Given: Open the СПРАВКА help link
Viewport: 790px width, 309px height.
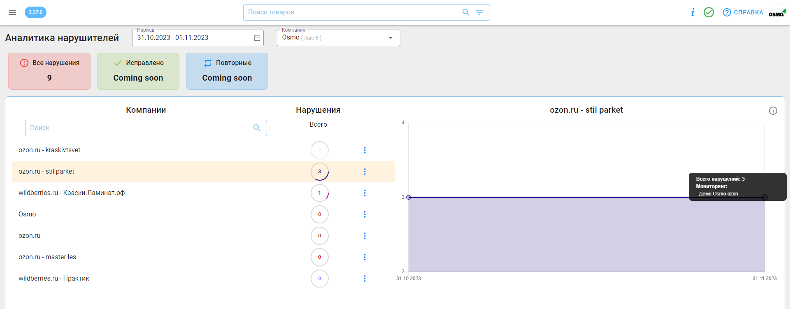Looking at the screenshot, I should coord(743,12).
